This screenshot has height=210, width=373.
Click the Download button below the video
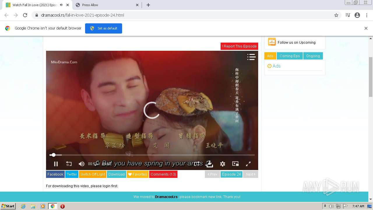(x=117, y=174)
